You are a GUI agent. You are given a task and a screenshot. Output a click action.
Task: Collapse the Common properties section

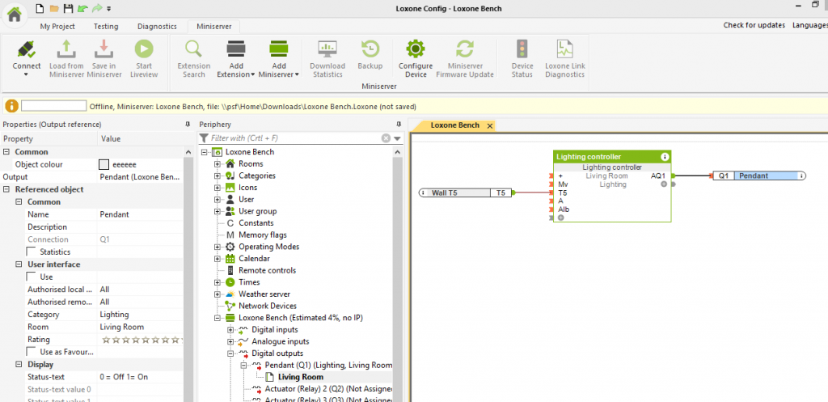click(6, 151)
